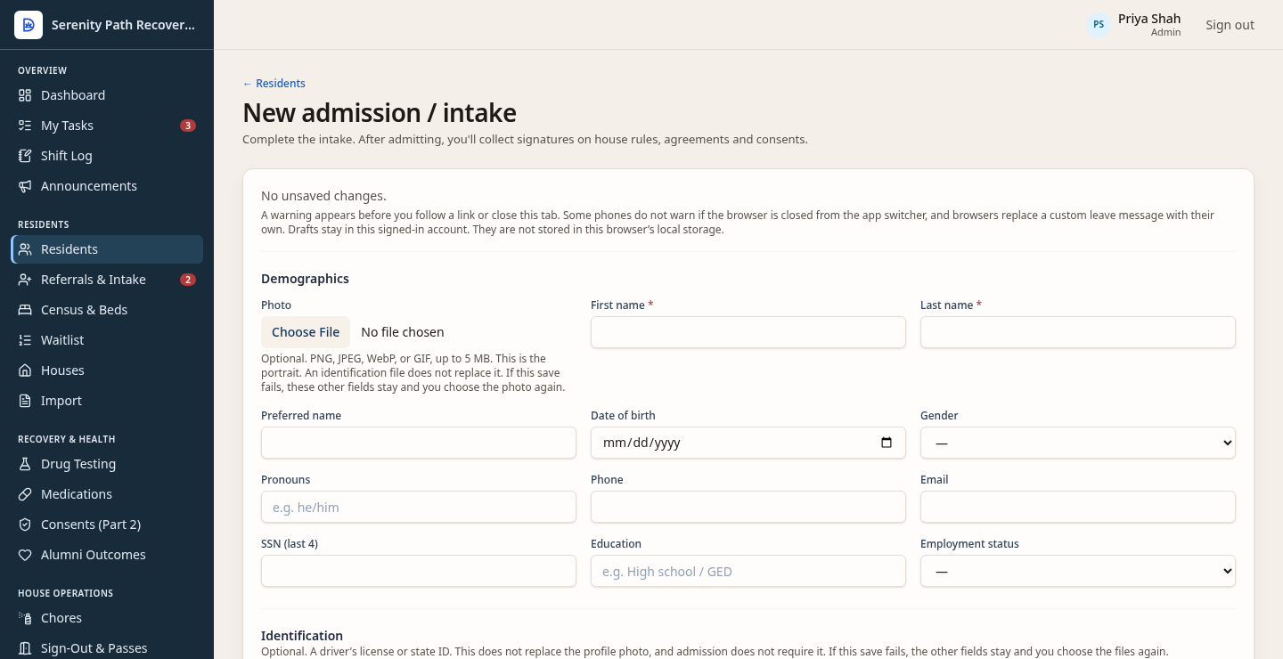
Task: Click Consents (Part 2) shield icon
Action: (25, 525)
